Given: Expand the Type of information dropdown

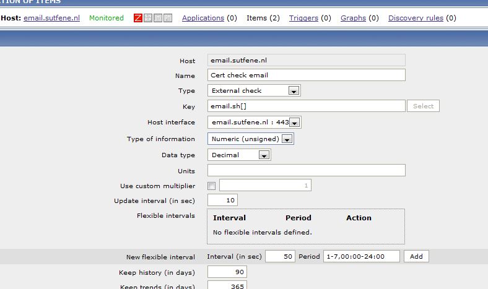Looking at the screenshot, I should point(251,139).
